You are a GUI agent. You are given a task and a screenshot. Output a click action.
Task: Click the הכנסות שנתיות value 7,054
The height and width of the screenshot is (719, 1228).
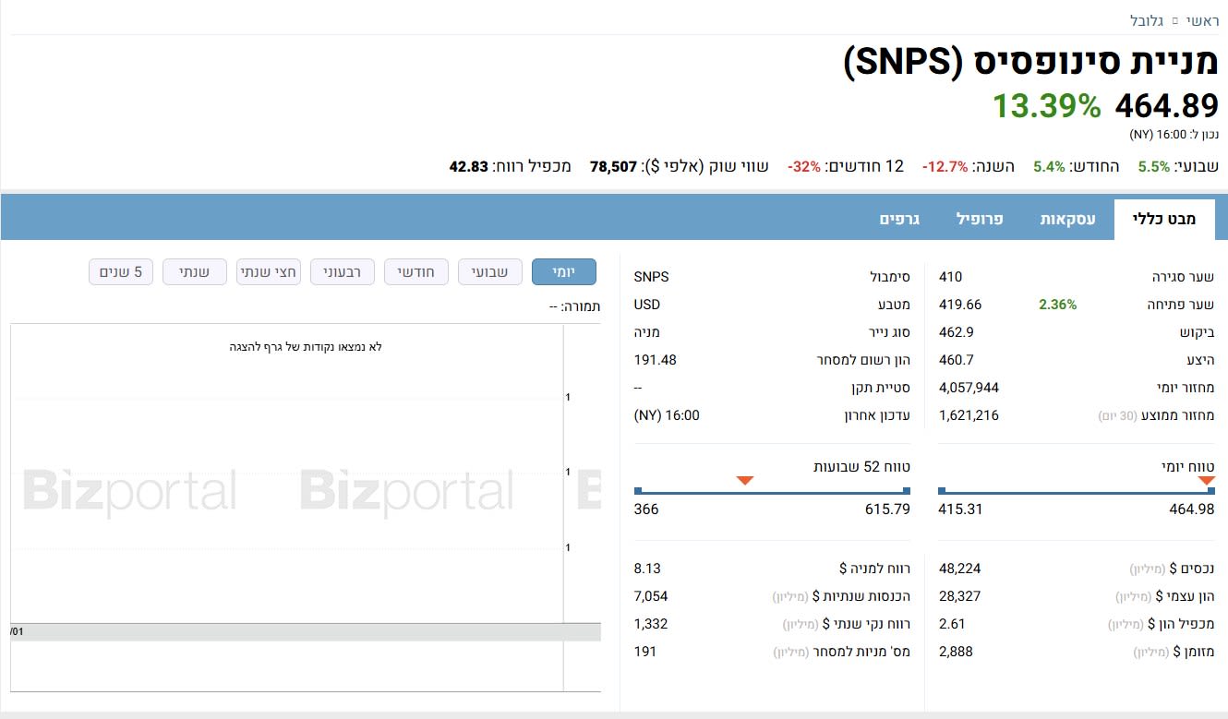click(651, 596)
